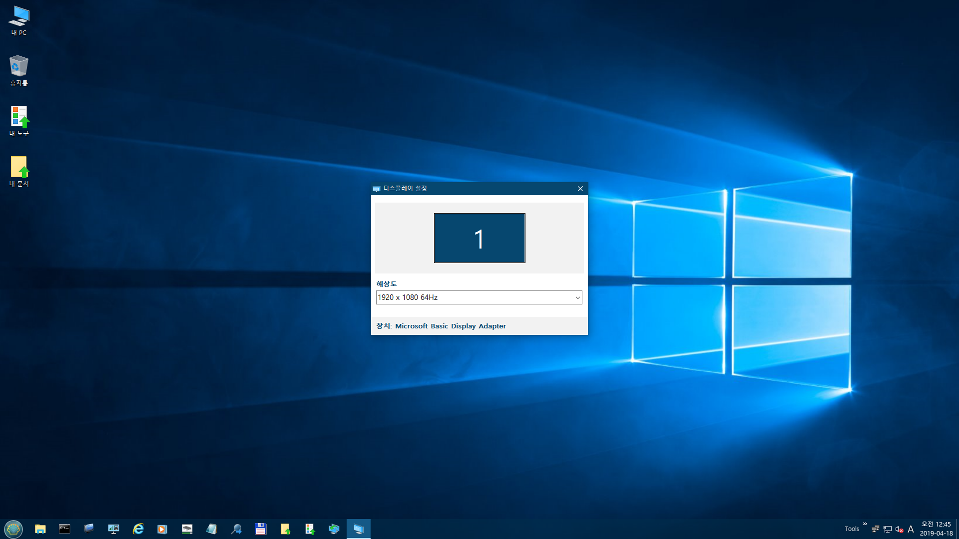Open the magnifier search tool in taskbar

point(236,529)
